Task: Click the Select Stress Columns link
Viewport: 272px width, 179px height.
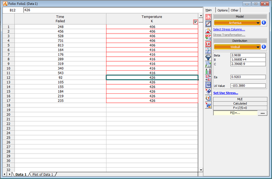Action: tap(229, 29)
